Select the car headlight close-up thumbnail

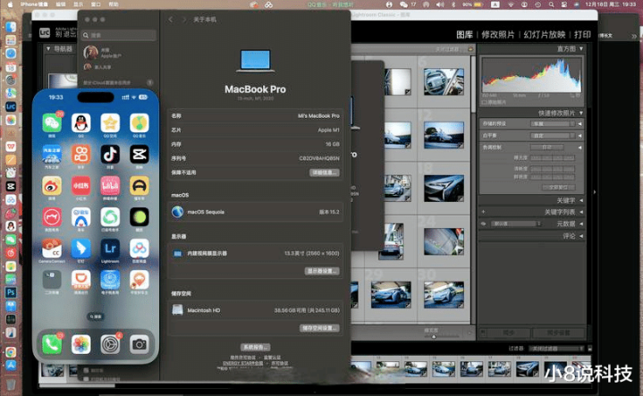click(444, 188)
